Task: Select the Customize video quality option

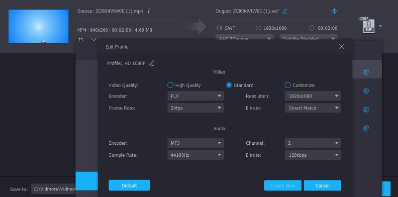Action: (x=299, y=85)
